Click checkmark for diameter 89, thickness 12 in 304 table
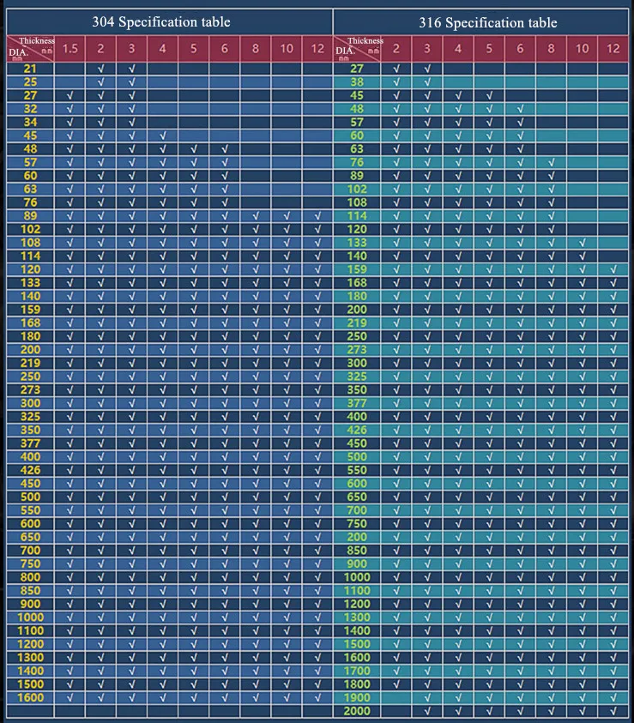 click(x=317, y=216)
